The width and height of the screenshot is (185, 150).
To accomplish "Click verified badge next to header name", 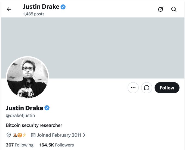I will tap(63, 7).
